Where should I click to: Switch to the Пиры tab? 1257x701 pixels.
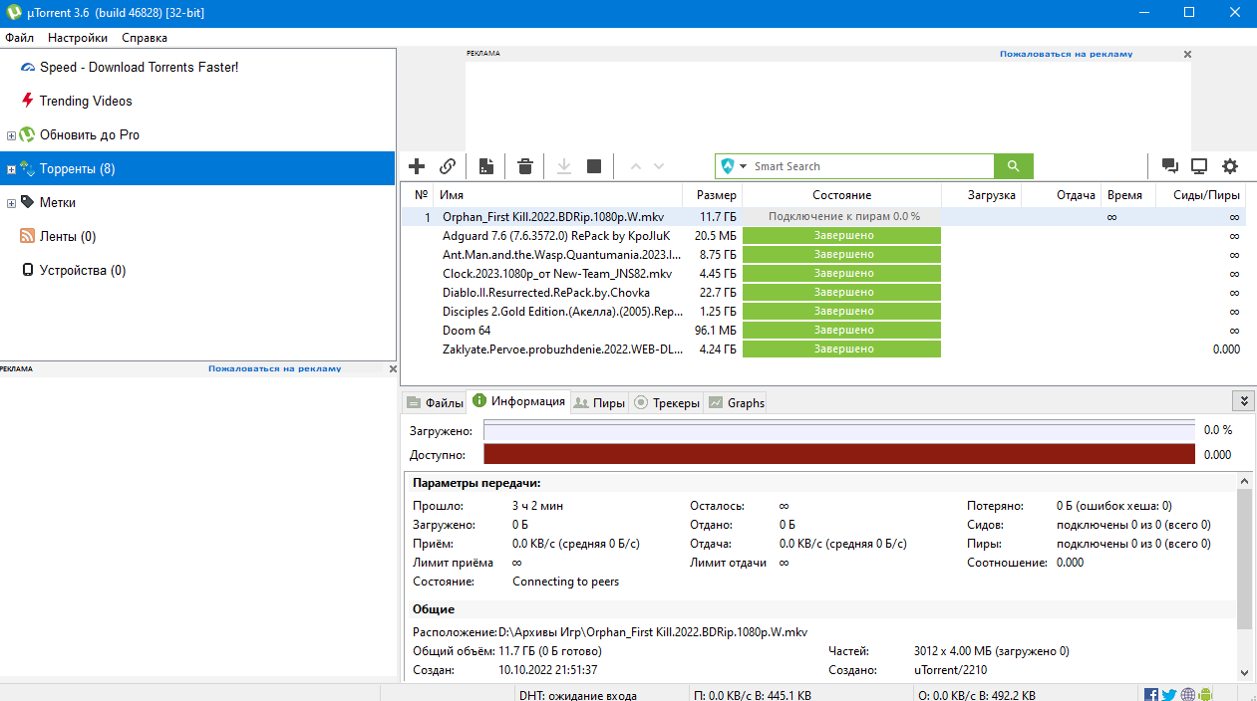pyautogui.click(x=600, y=403)
